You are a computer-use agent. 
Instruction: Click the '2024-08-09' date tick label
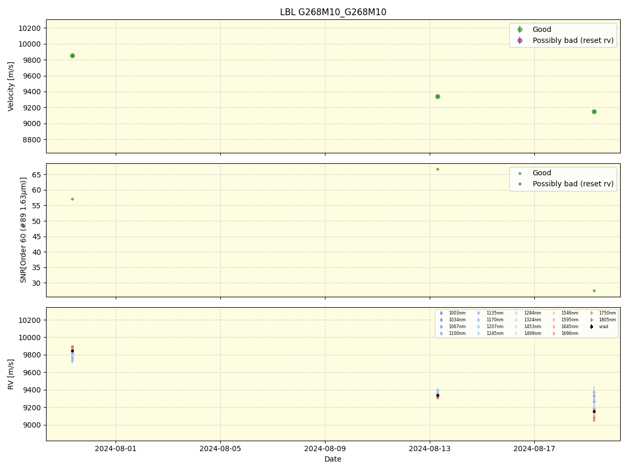click(325, 448)
